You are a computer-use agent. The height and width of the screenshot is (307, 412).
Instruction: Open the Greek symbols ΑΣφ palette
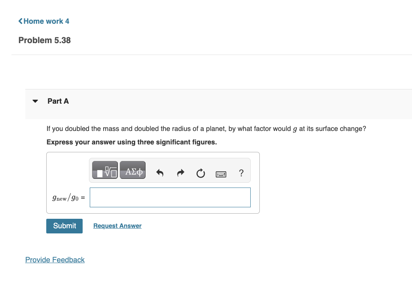click(132, 171)
